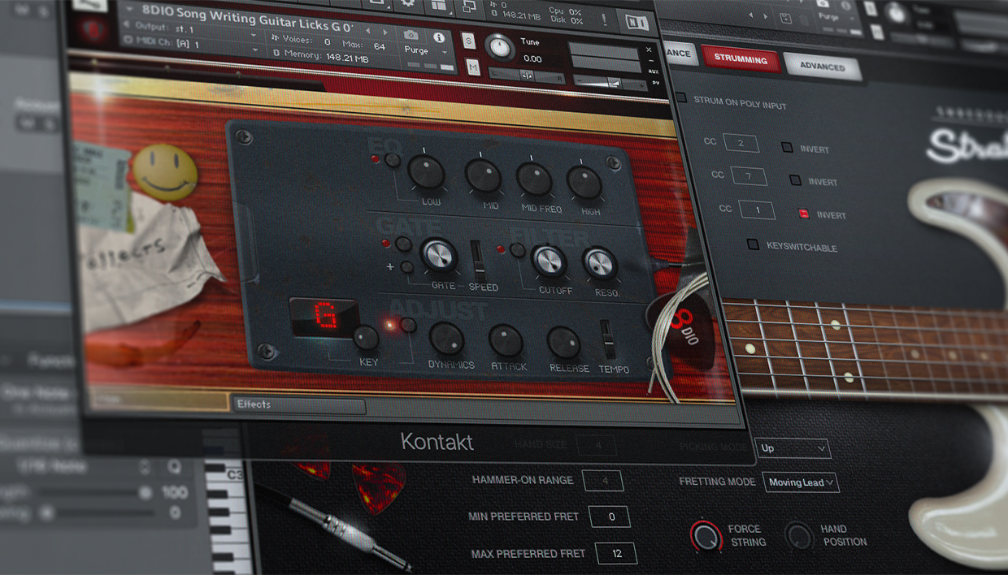Viewport: 1008px width, 575px height.
Task: Check Invert for the CC 7 row
Action: (x=795, y=180)
